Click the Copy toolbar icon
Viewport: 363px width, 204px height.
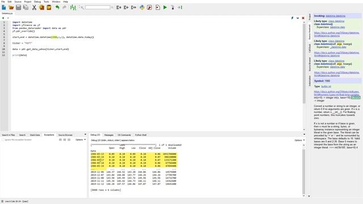(41, 7)
